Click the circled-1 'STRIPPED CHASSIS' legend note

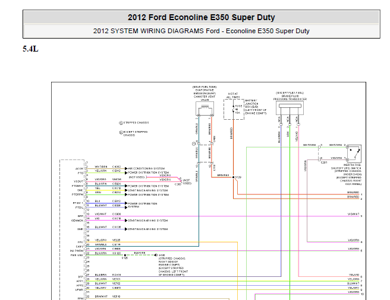134,123
